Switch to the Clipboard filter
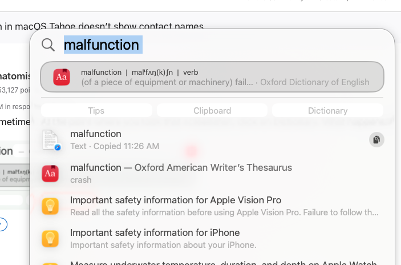 212,111
